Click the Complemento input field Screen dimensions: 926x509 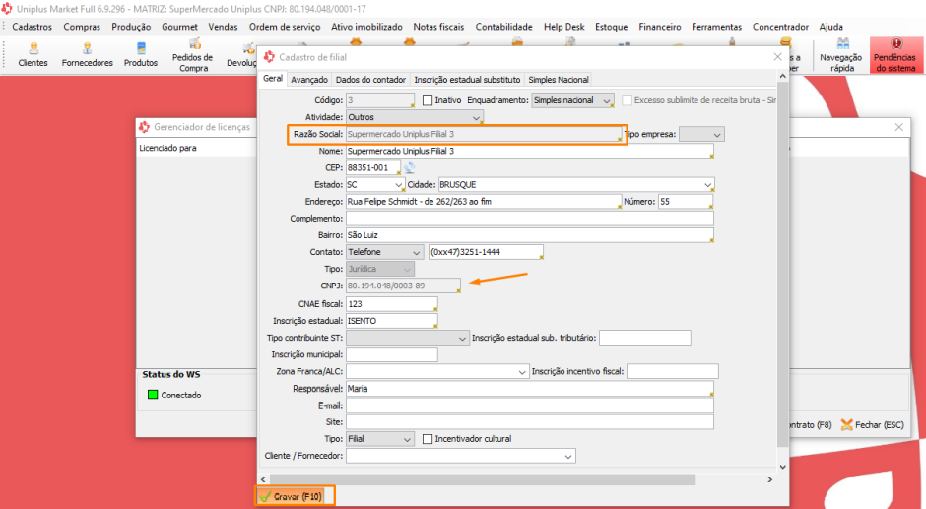point(530,219)
